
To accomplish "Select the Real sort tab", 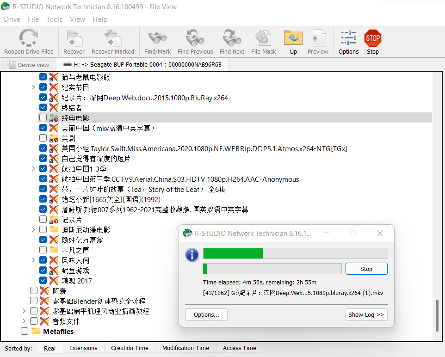I will [x=49, y=349].
